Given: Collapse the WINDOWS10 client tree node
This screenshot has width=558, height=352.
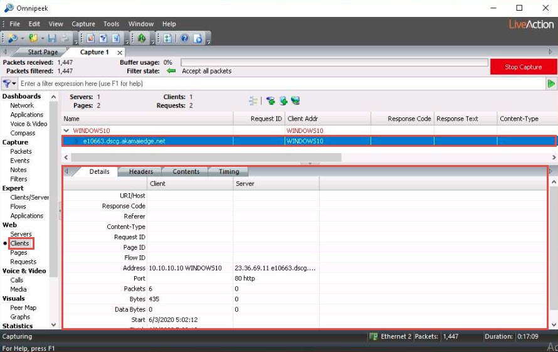Looking at the screenshot, I should (x=66, y=131).
